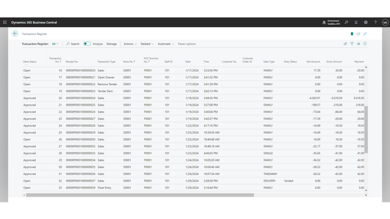
Task: Expand the Automate menu
Action: 166,44
